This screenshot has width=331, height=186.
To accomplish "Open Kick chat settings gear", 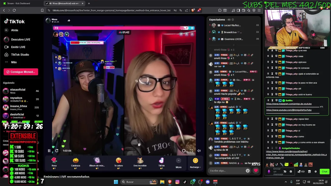I will (315, 172).
